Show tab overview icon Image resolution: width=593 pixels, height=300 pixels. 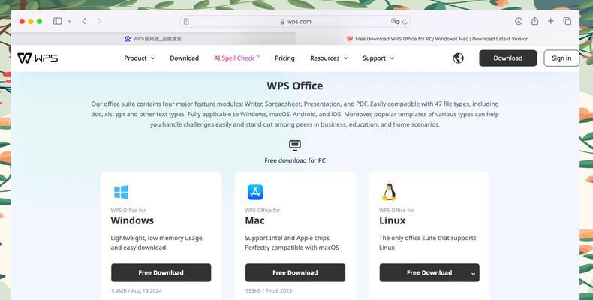(x=567, y=21)
